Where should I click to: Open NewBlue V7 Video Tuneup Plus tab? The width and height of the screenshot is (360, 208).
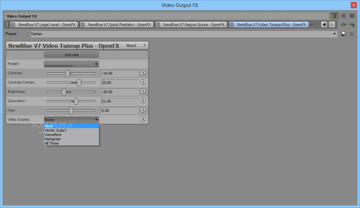269,25
